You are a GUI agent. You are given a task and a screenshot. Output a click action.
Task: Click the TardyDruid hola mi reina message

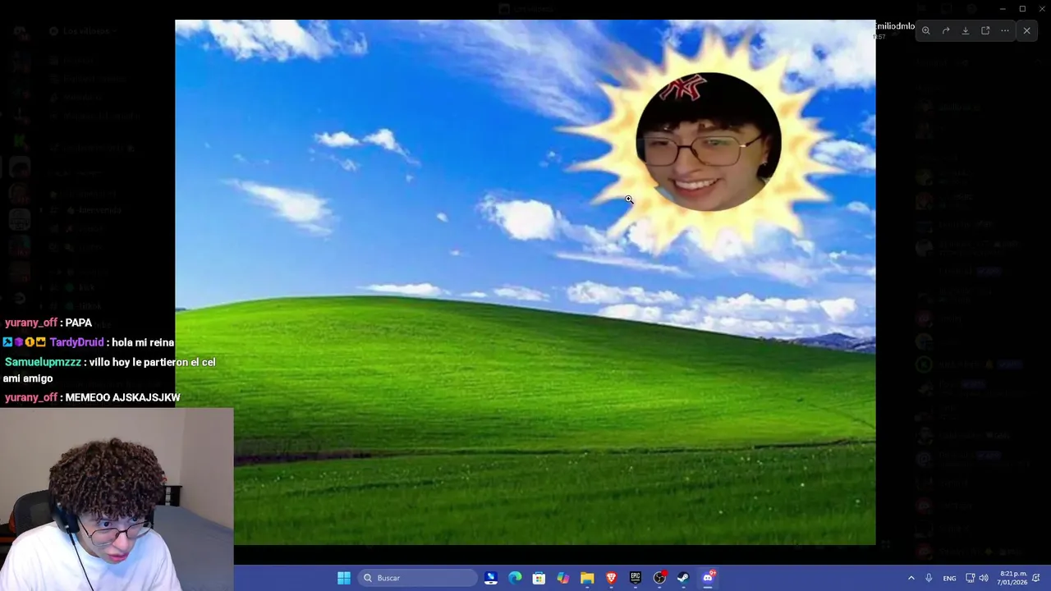click(88, 342)
